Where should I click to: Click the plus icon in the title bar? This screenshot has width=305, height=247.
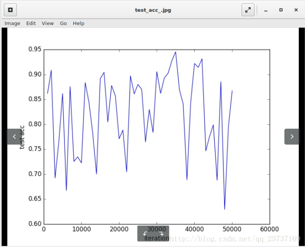(10, 10)
